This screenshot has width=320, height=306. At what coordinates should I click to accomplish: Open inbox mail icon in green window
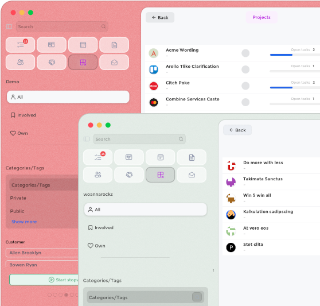click(x=192, y=175)
